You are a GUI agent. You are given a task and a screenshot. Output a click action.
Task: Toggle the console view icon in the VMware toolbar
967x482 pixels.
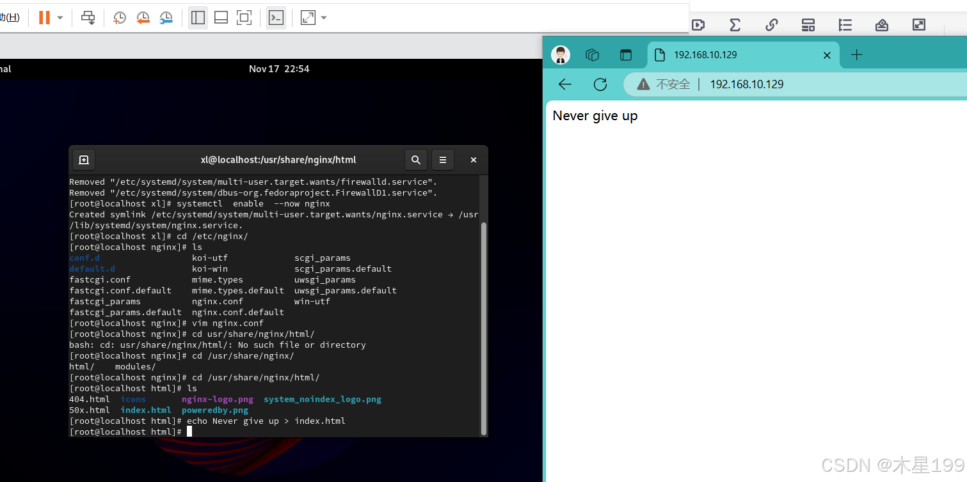pyautogui.click(x=276, y=18)
